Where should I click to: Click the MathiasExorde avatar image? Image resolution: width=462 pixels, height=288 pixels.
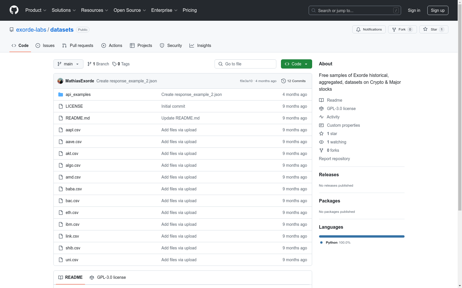(x=60, y=81)
